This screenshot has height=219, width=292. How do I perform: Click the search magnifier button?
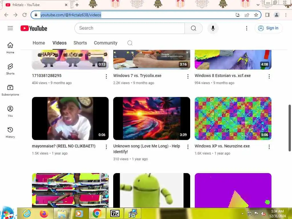click(194, 28)
